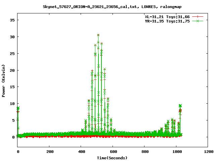
Task: Click the y-axis tick label 20
Action: [12, 70]
